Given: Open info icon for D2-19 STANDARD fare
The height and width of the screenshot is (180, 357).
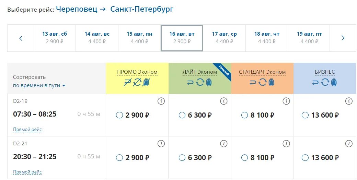Looking at the screenshot, I should [286, 101].
